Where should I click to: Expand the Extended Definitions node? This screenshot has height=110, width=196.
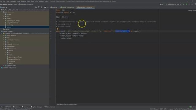coord(3,40)
